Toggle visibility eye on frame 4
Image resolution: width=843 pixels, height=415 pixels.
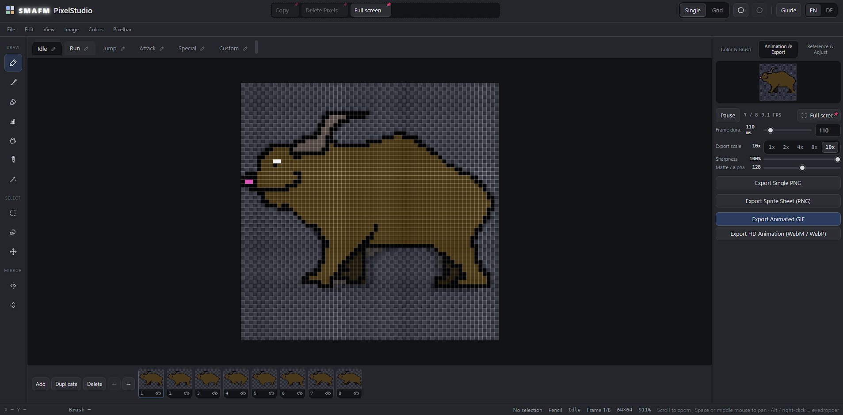(243, 393)
